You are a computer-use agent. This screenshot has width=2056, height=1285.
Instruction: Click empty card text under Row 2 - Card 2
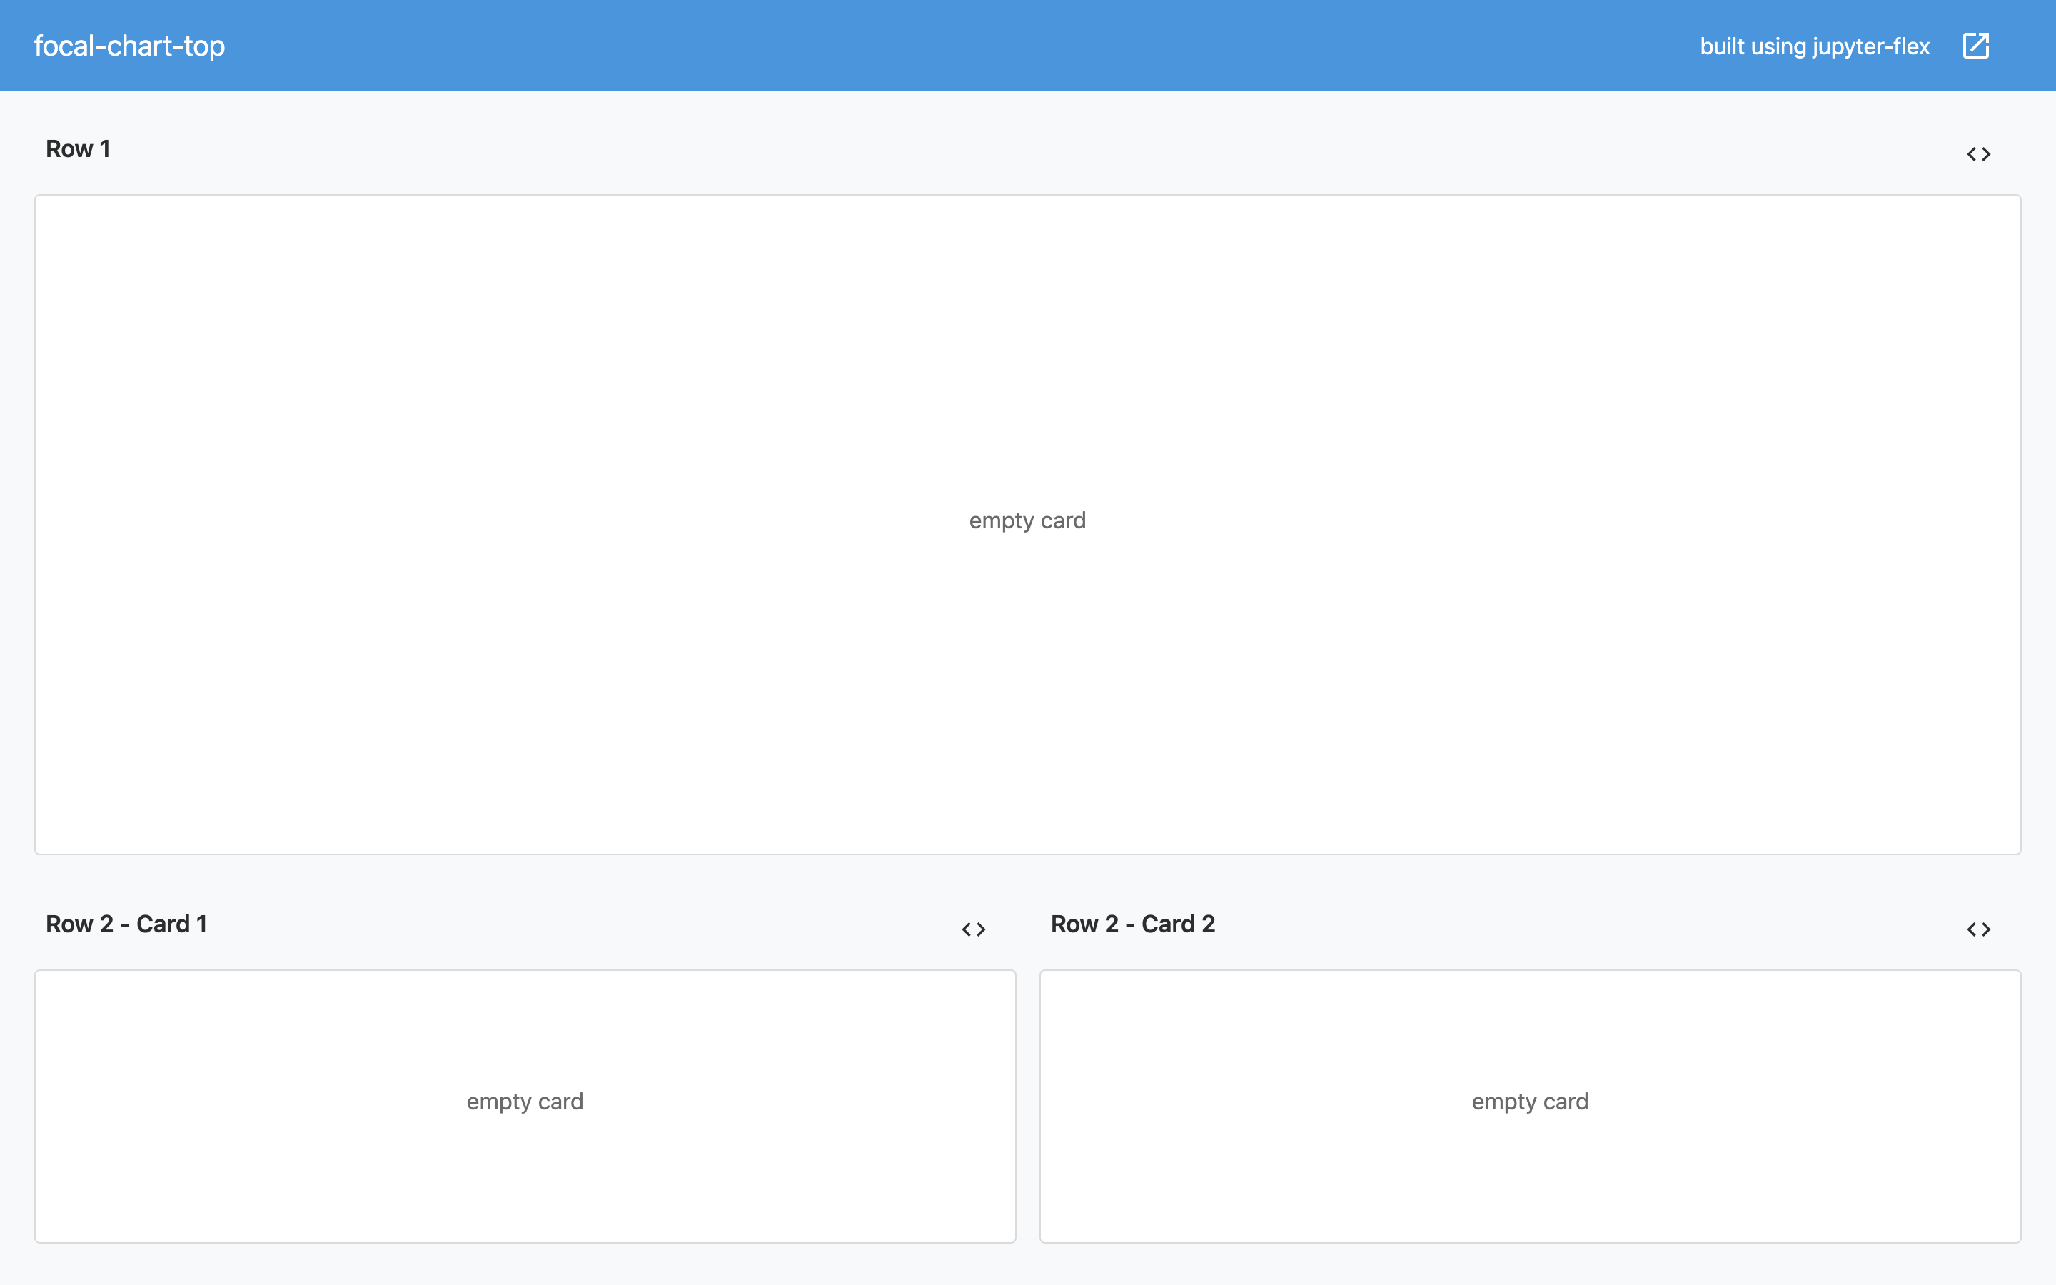1529,1102
